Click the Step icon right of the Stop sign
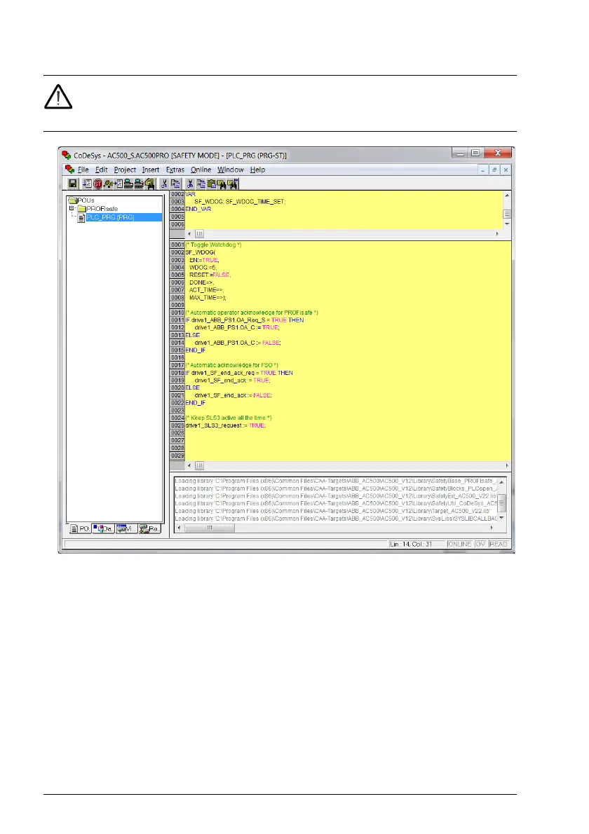Image resolution: width=589 pixels, height=834 pixels. tap(108, 184)
